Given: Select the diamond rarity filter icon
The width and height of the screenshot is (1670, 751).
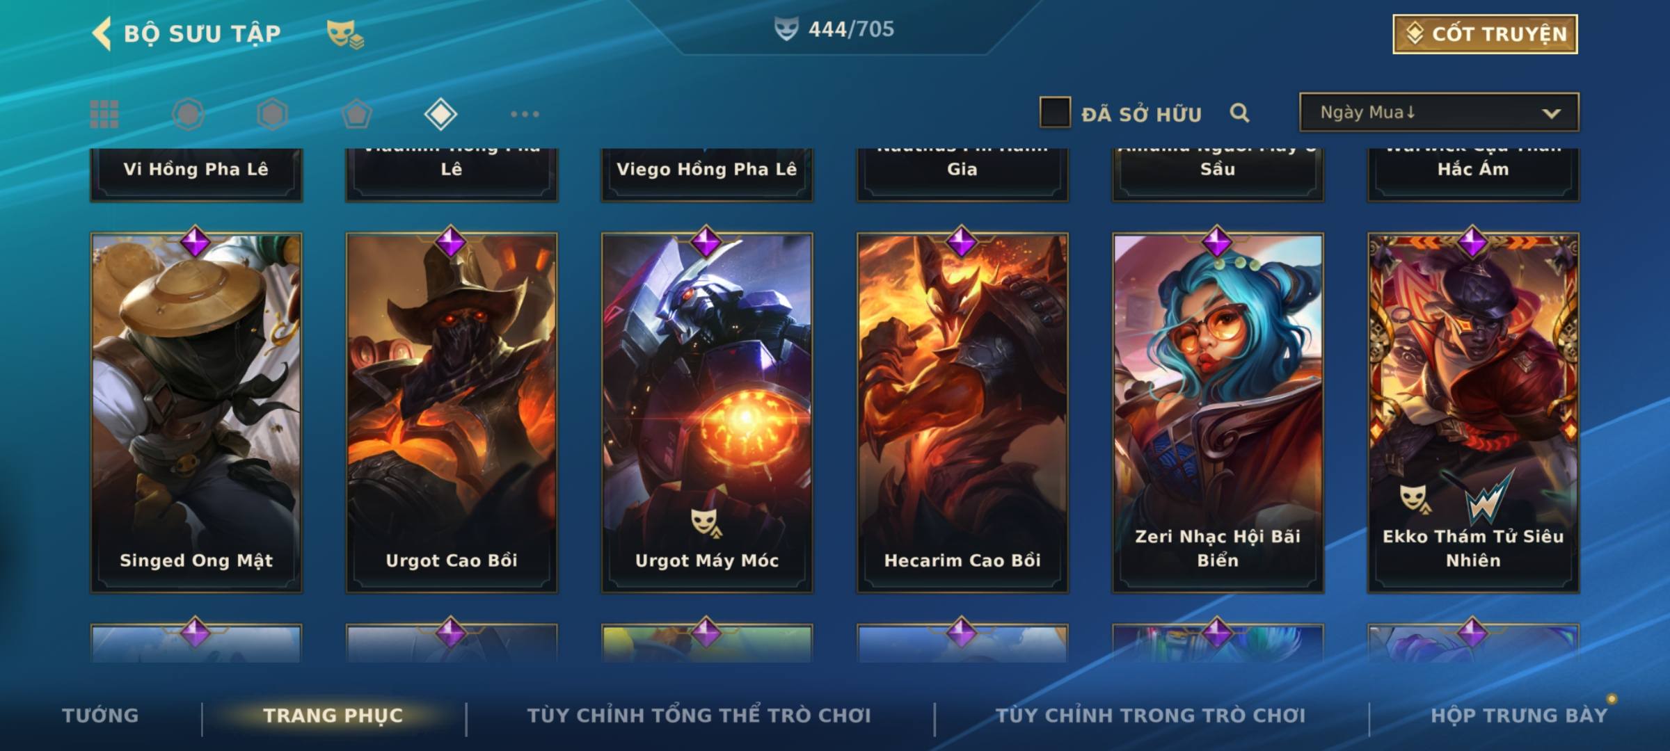Looking at the screenshot, I should click(440, 114).
